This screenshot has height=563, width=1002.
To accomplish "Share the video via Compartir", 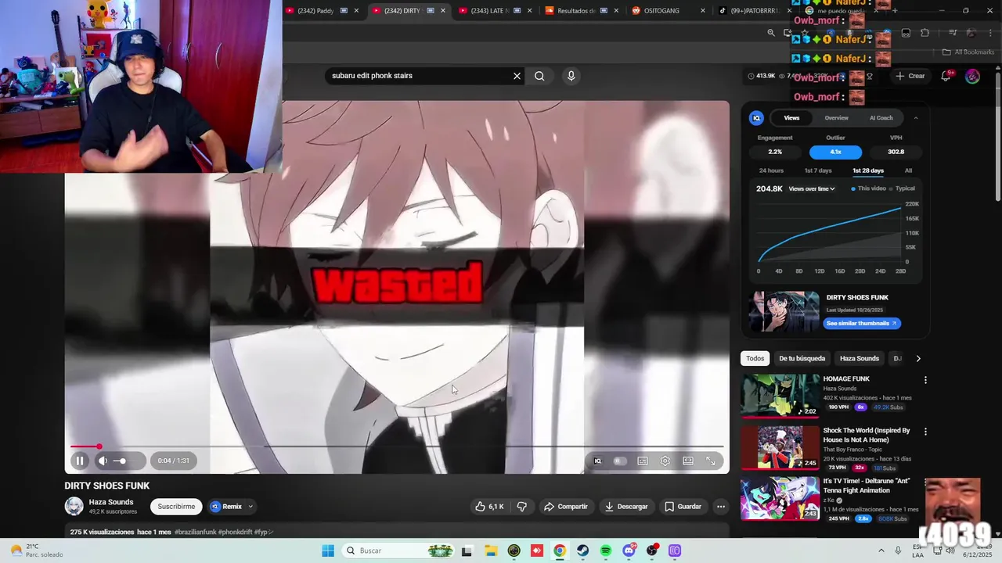I will point(565,507).
